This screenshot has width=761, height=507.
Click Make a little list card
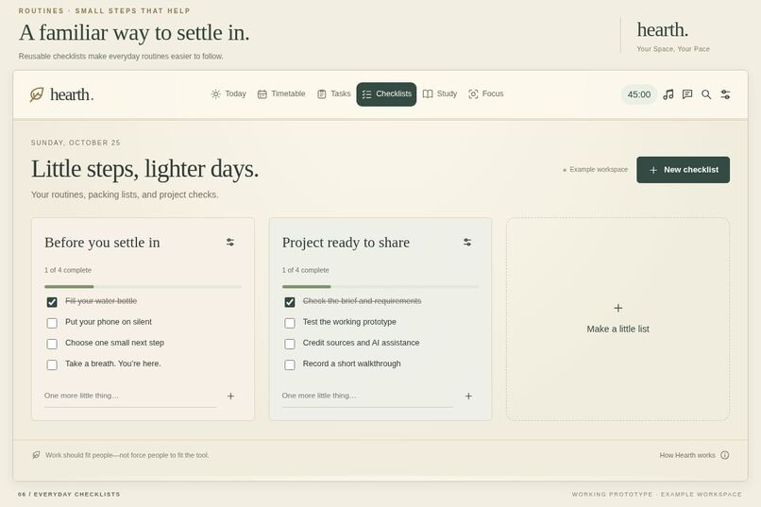click(617, 319)
